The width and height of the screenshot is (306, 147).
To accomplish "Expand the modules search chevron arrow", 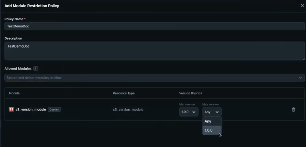I will tap(300, 78).
